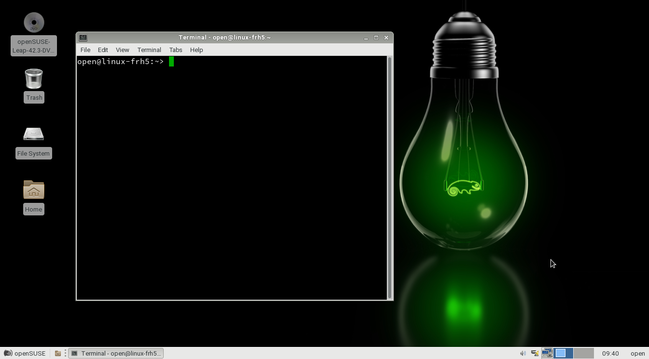The image size is (649, 359).
Task: Open the 'open' user session menu
Action: [637, 353]
